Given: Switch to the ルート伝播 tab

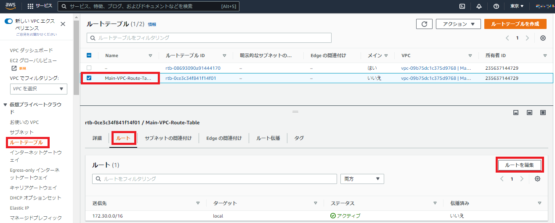Looking at the screenshot, I should (x=268, y=138).
